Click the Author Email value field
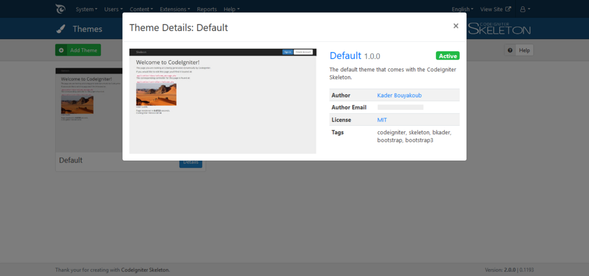Viewport: 589px width, 276px height. point(400,107)
